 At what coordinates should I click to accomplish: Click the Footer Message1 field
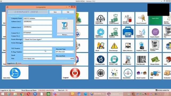click(48, 39)
